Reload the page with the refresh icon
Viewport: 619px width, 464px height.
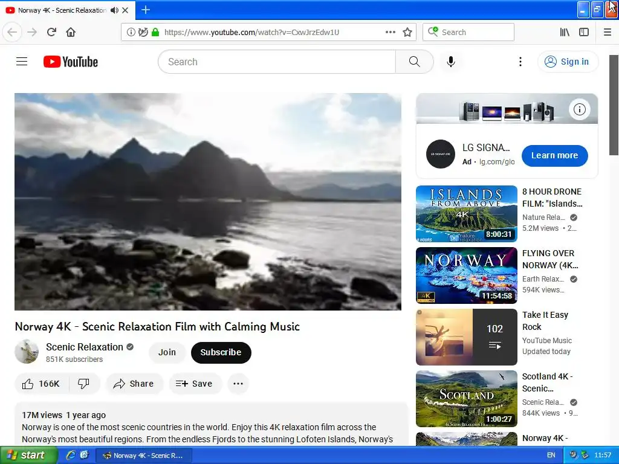51,32
